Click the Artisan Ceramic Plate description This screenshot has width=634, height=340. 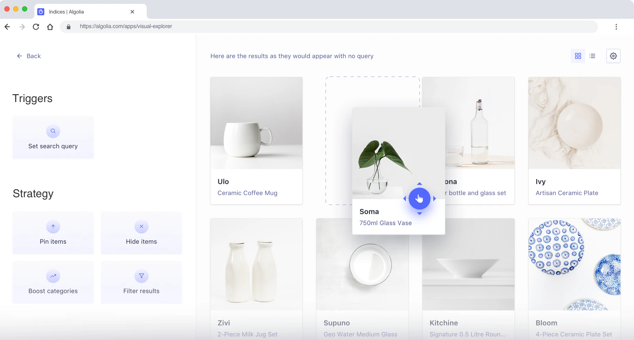[x=567, y=193]
